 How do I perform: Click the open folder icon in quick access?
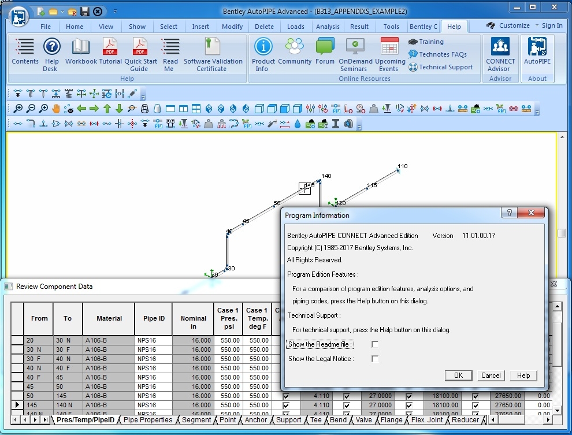53,12
